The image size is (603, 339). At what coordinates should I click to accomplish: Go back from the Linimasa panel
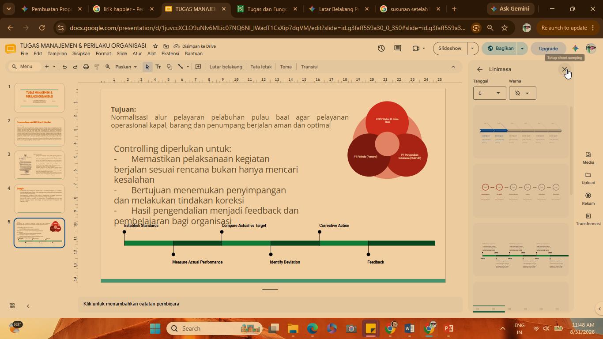pyautogui.click(x=480, y=69)
